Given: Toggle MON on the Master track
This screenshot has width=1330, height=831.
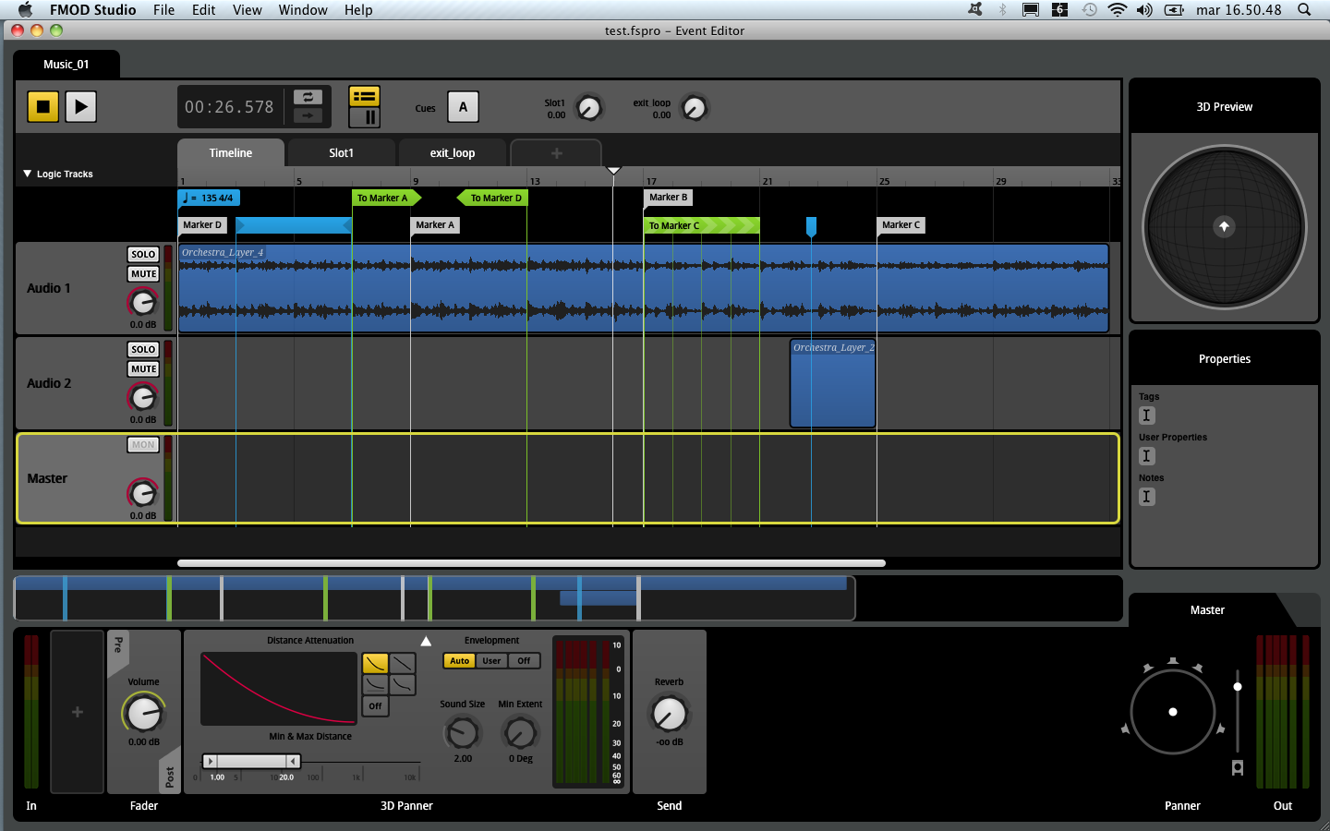Looking at the screenshot, I should tap(143, 445).
